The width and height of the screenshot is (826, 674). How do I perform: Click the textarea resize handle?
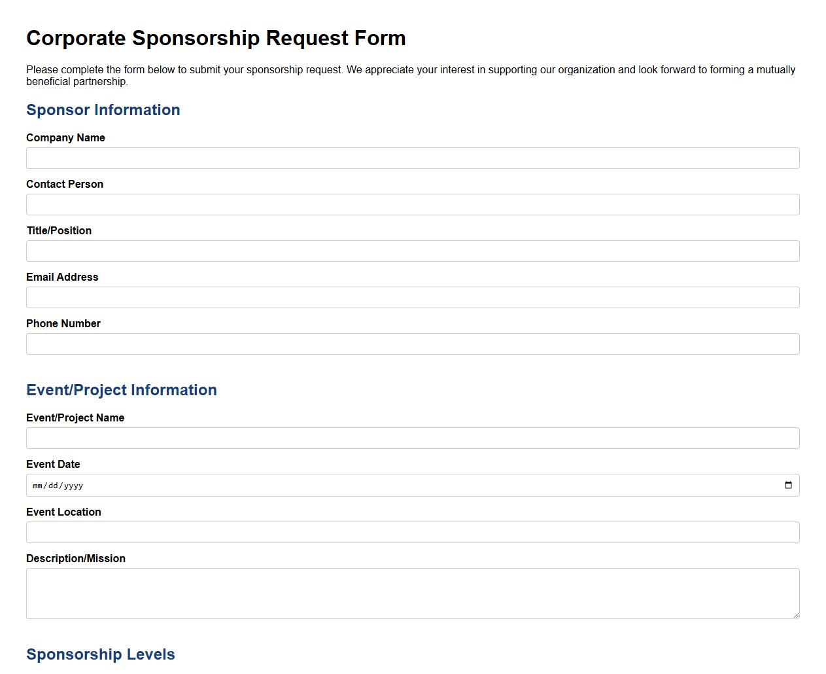(796, 614)
